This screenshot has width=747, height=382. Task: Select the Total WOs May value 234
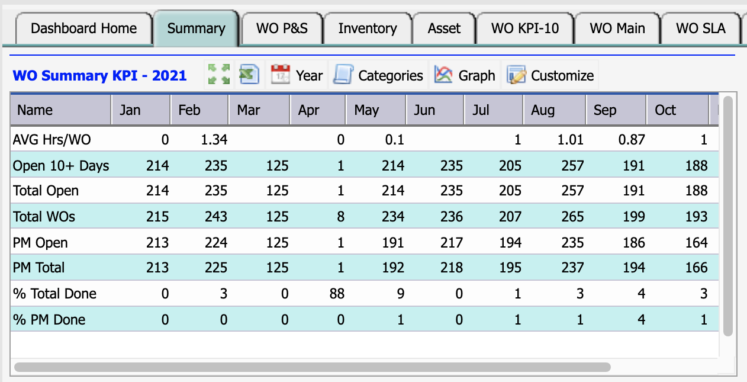coord(393,217)
